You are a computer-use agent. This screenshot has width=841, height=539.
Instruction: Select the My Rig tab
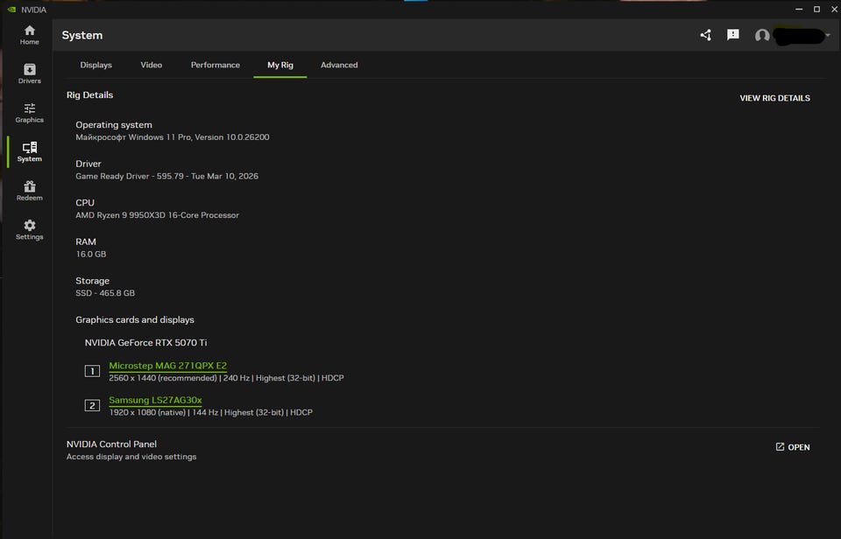(x=280, y=65)
